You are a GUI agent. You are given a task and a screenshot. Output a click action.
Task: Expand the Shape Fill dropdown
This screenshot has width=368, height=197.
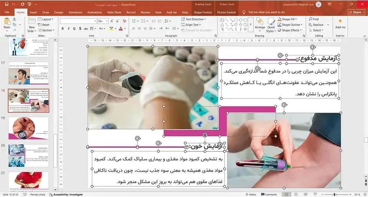pyautogui.click(x=287, y=19)
